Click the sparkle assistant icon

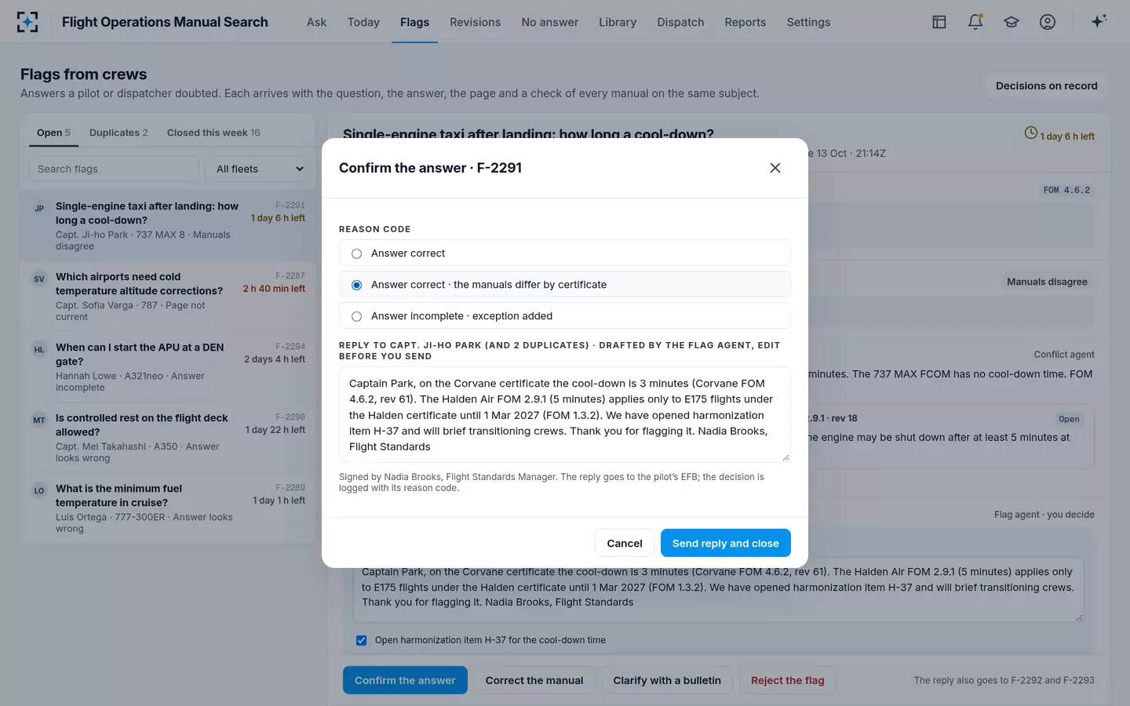click(1099, 22)
